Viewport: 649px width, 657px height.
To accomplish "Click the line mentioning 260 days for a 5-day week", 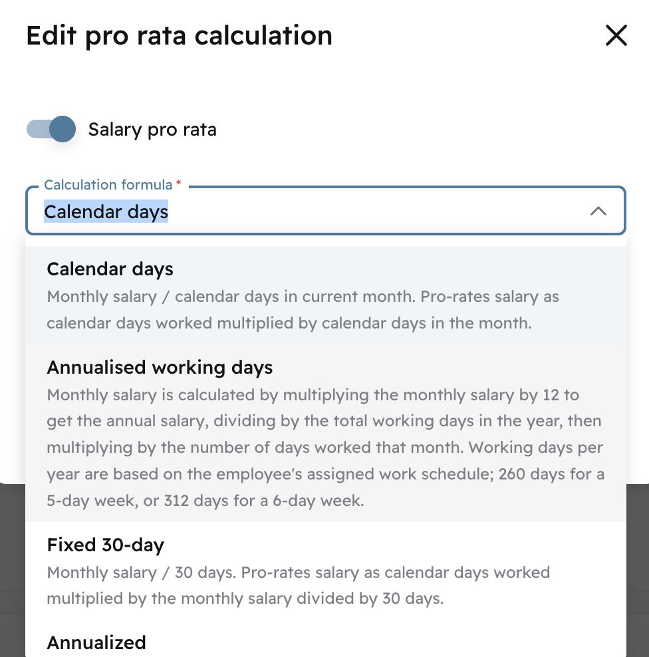I will click(x=324, y=474).
